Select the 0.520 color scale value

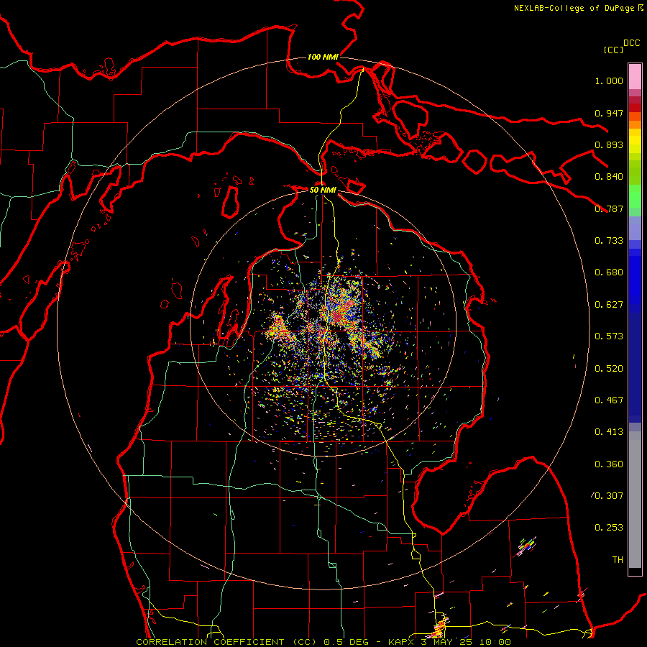[609, 369]
